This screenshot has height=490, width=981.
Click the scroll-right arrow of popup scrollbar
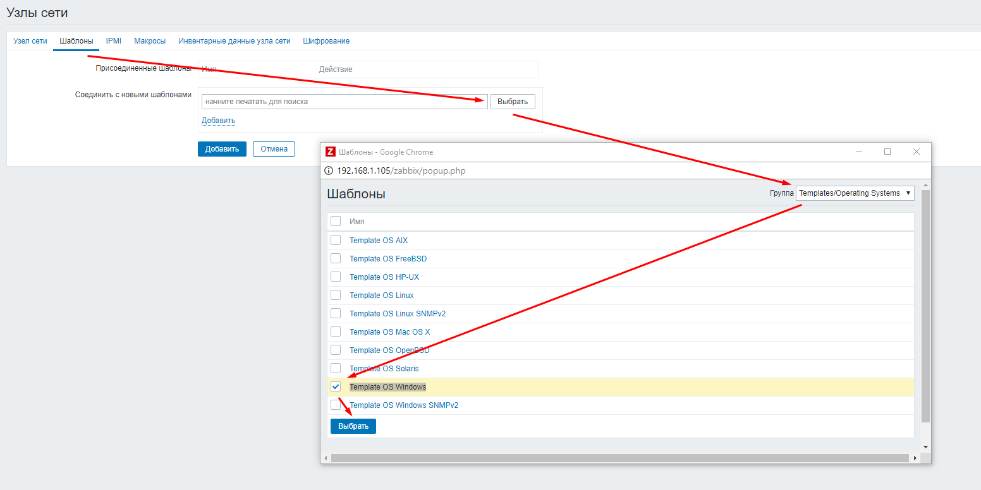pos(916,458)
